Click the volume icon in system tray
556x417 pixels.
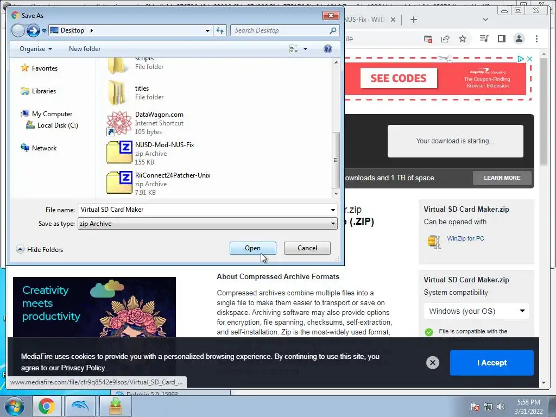tap(501, 407)
